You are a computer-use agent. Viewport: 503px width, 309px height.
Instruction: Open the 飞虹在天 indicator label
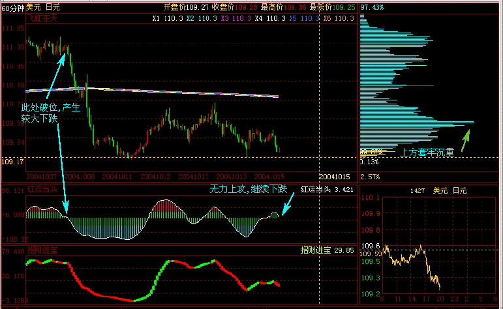click(42, 18)
